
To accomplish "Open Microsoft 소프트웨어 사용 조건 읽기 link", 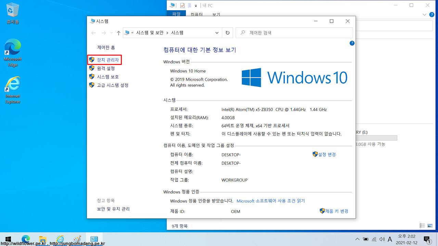I will coord(271,201).
